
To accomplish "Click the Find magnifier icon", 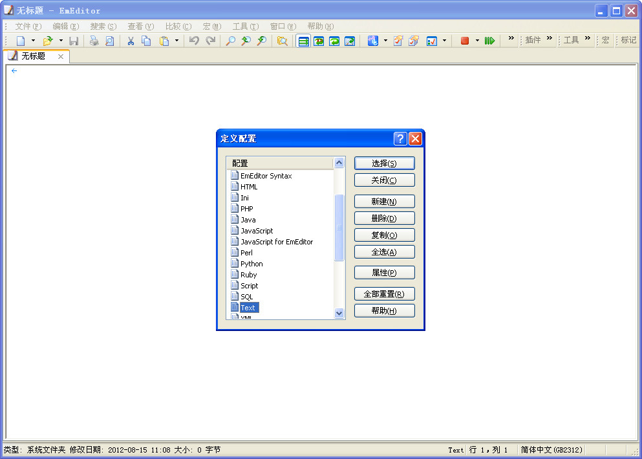I will [230, 41].
